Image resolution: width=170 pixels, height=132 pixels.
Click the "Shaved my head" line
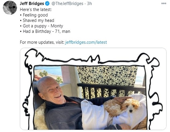37,20
